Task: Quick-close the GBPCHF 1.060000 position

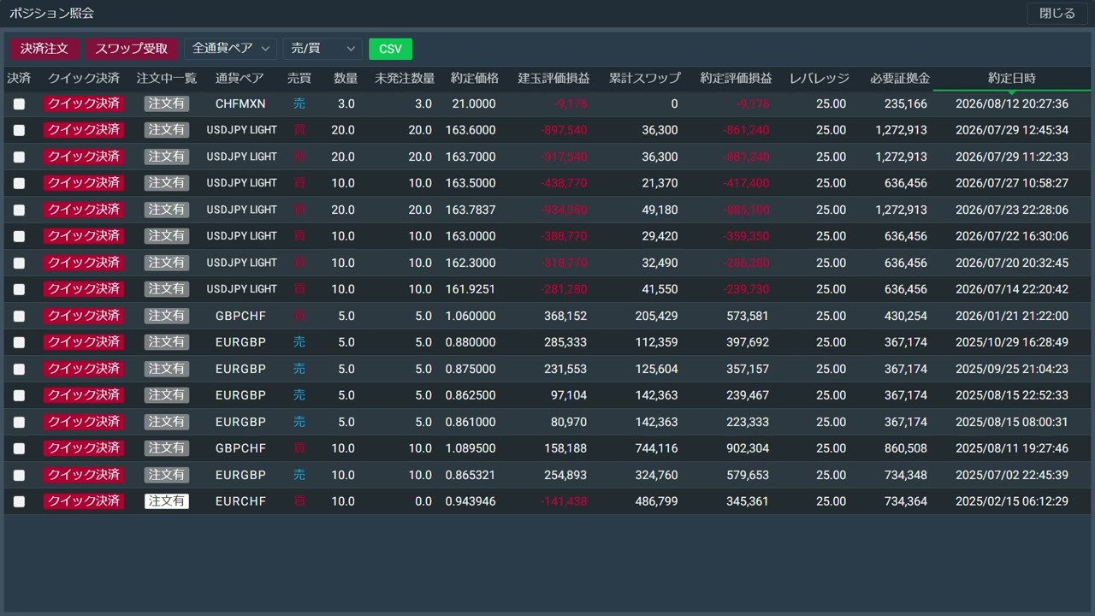Action: [84, 316]
